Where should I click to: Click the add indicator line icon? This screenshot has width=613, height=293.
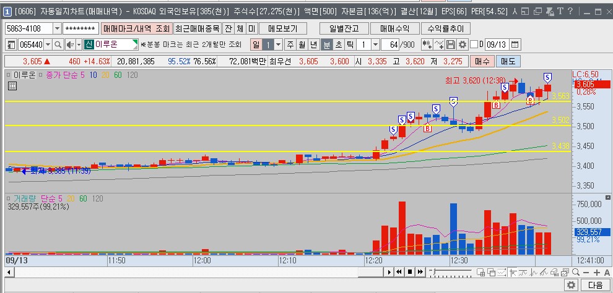[x=440, y=45]
